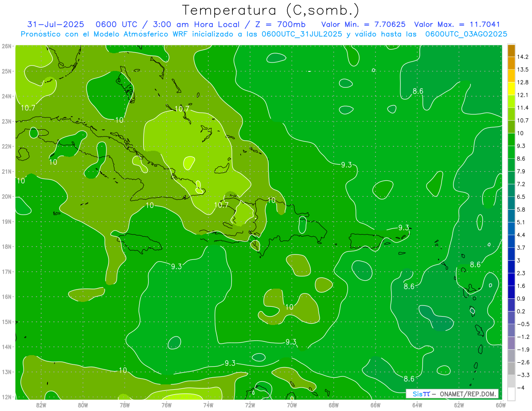
Task: Click the '5.1' color scale label
Action: pyautogui.click(x=521, y=222)
